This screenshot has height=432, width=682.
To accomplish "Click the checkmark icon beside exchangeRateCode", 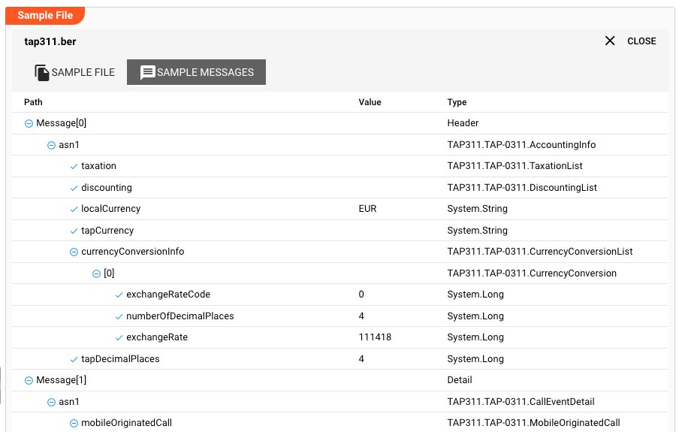I will pyautogui.click(x=119, y=295).
